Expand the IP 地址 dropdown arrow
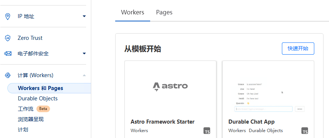Image resolution: width=329 pixels, height=138 pixels. point(84,16)
